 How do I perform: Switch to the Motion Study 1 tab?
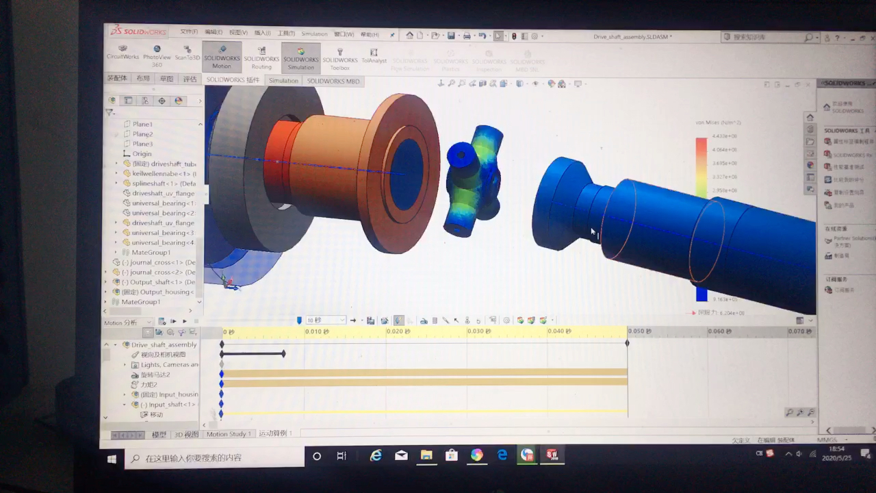[x=227, y=434]
